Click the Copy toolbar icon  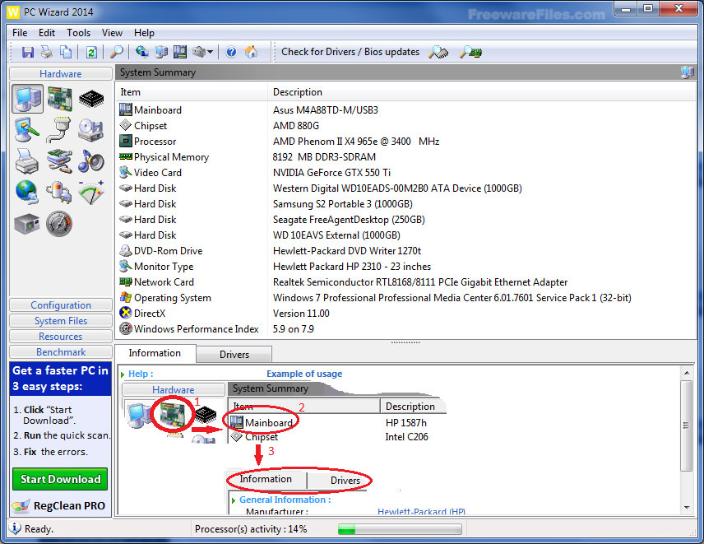coord(66,52)
